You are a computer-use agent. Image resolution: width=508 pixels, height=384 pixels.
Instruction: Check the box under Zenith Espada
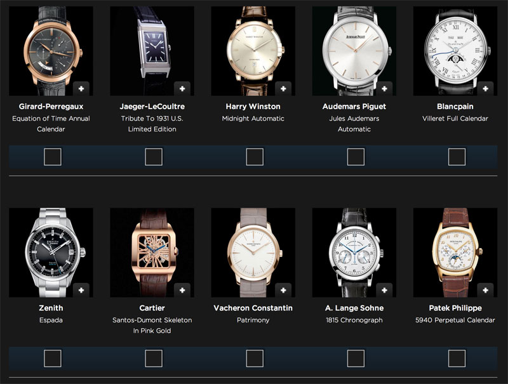[53, 359]
